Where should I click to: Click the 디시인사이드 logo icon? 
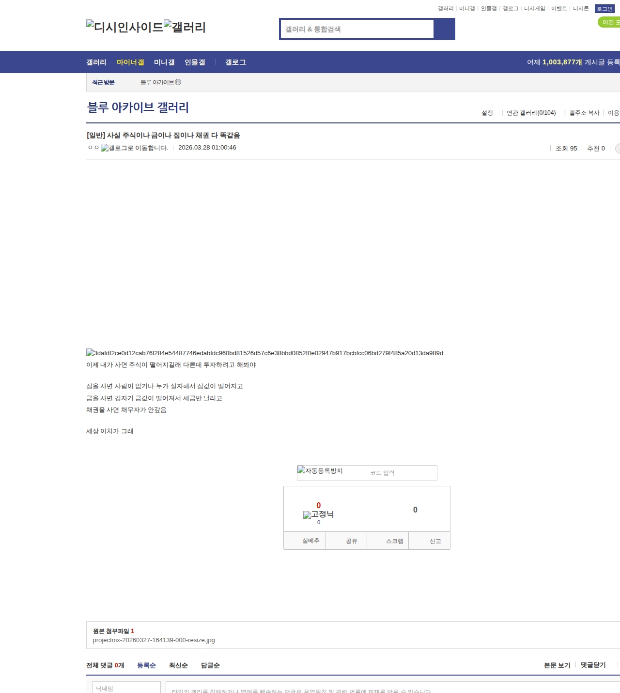pyautogui.click(x=89, y=23)
